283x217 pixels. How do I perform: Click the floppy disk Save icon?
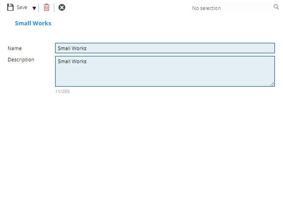[10, 8]
